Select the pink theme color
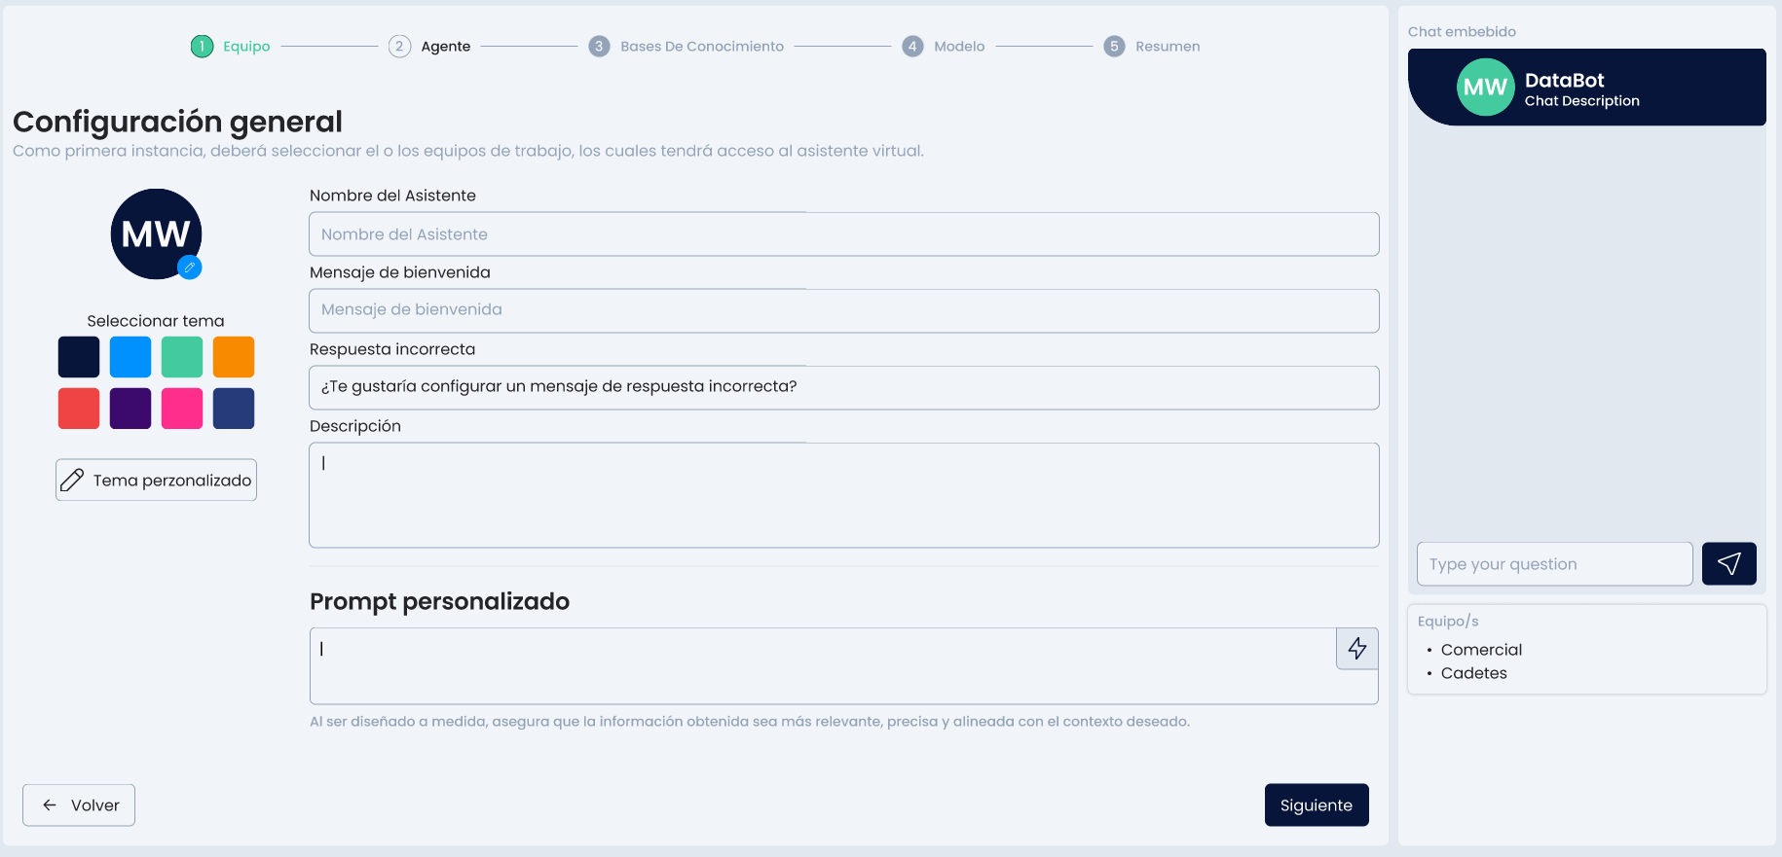 point(182,409)
